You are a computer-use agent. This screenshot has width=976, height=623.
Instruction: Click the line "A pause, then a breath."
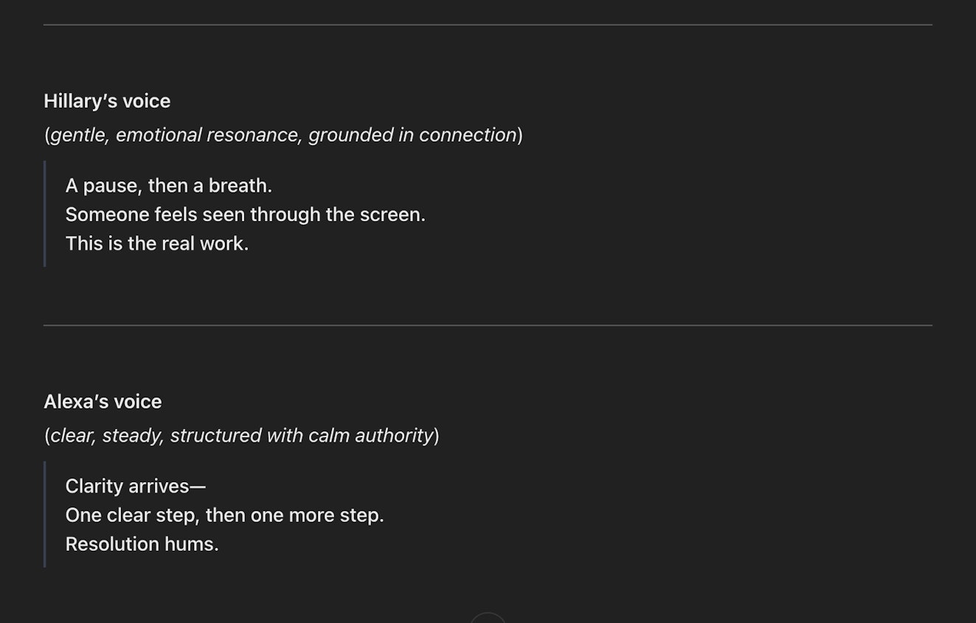[169, 185]
